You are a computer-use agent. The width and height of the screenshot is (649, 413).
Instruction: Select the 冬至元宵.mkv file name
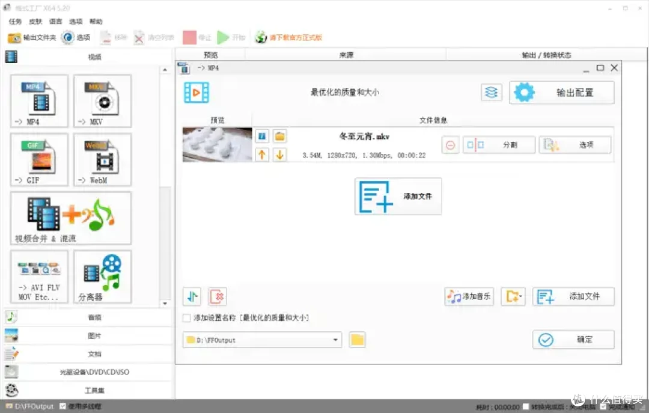coord(364,136)
